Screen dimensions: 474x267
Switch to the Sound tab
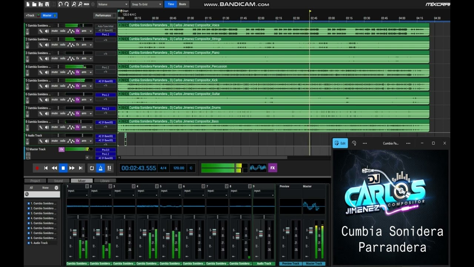(x=59, y=181)
